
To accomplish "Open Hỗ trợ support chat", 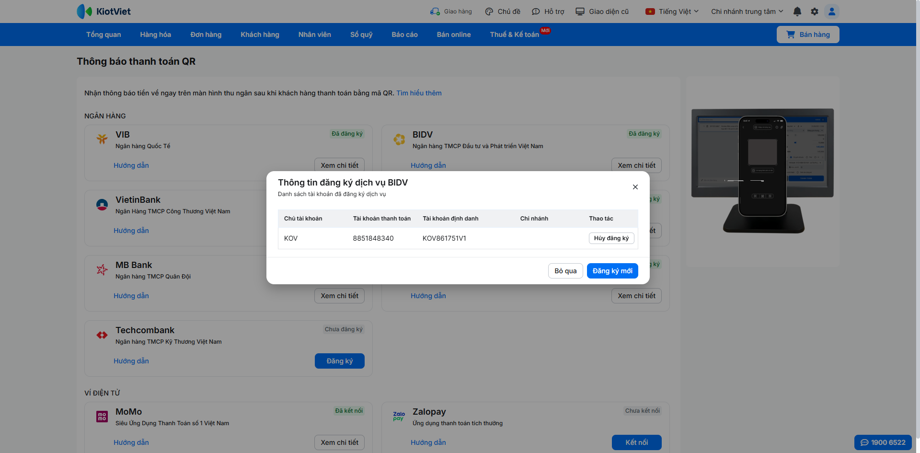I will click(548, 12).
